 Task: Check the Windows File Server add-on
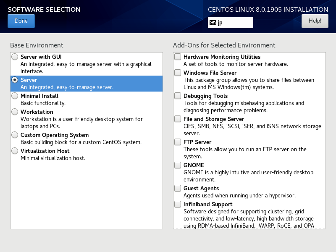tap(178, 73)
